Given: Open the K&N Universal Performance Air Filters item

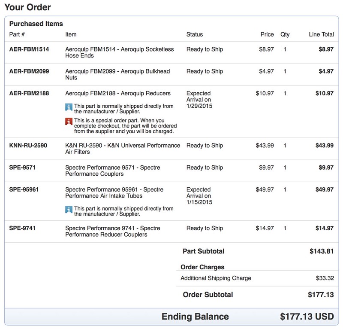Looking at the screenshot, I should pos(122,149).
